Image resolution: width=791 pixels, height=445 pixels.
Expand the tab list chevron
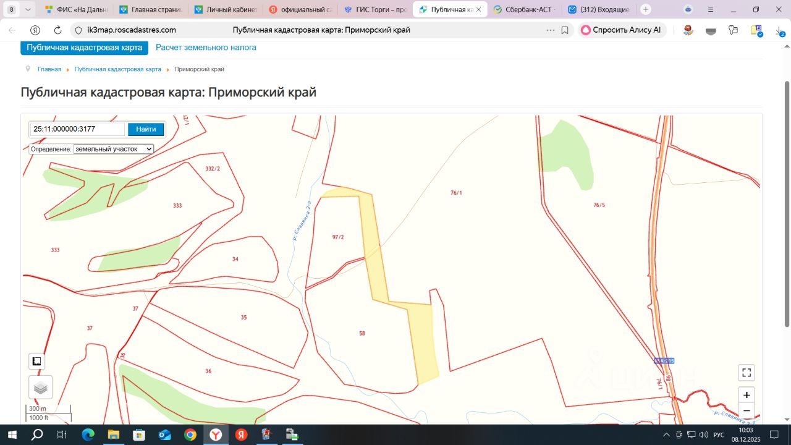(28, 9)
